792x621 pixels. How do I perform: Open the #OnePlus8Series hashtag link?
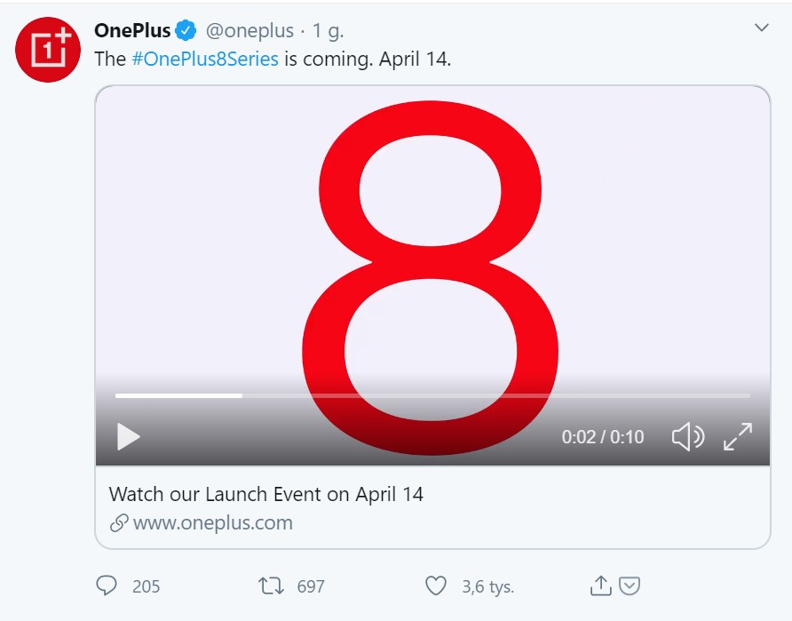pos(205,60)
